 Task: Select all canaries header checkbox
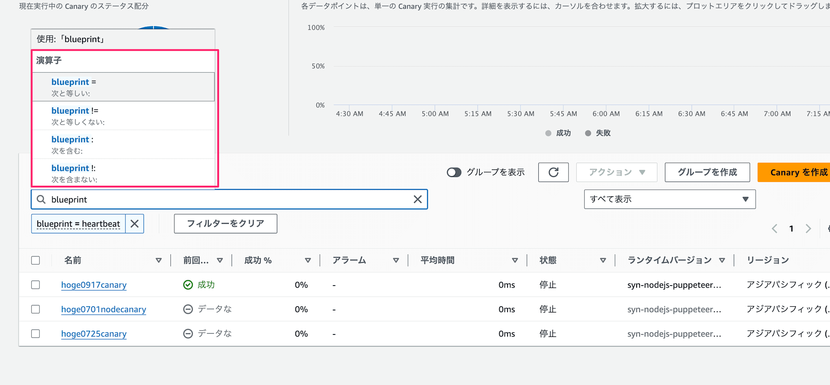pos(36,260)
